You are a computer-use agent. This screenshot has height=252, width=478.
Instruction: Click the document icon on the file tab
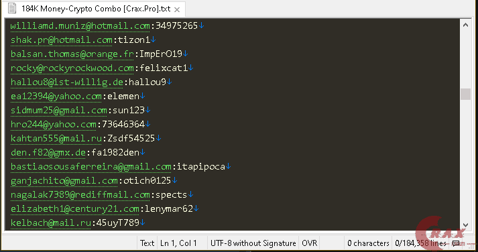tap(12, 8)
